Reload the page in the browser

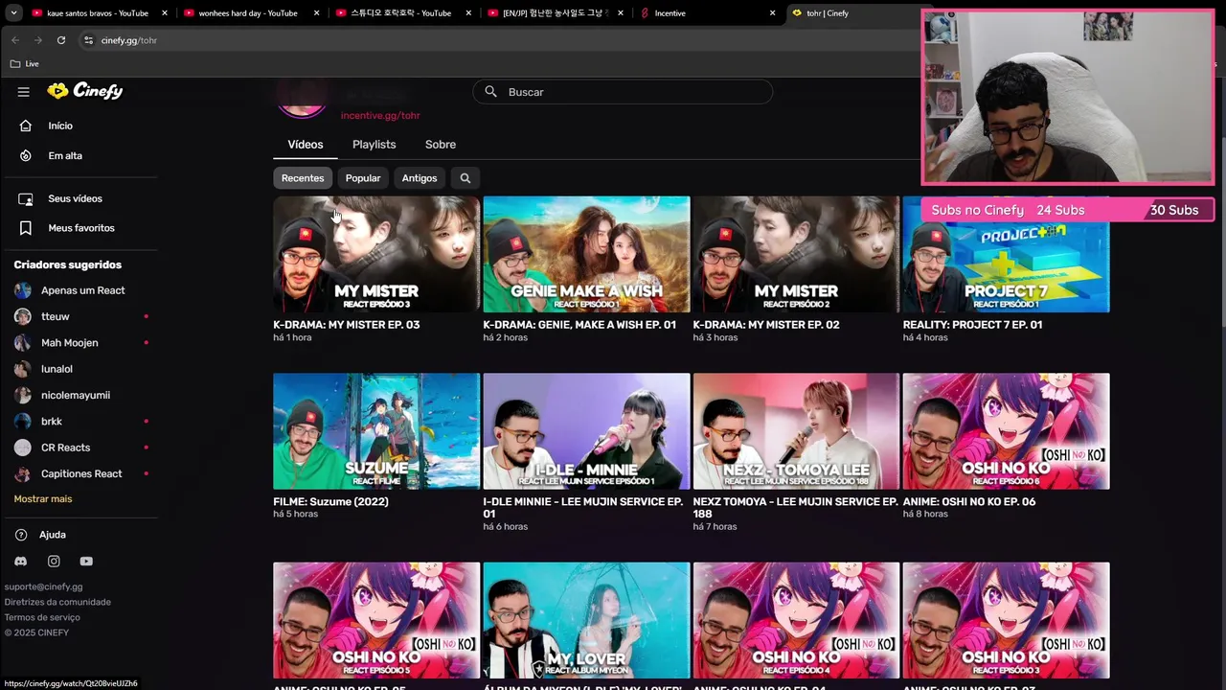[x=61, y=40]
